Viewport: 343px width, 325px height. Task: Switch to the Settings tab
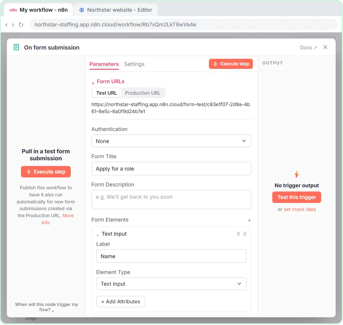click(134, 64)
